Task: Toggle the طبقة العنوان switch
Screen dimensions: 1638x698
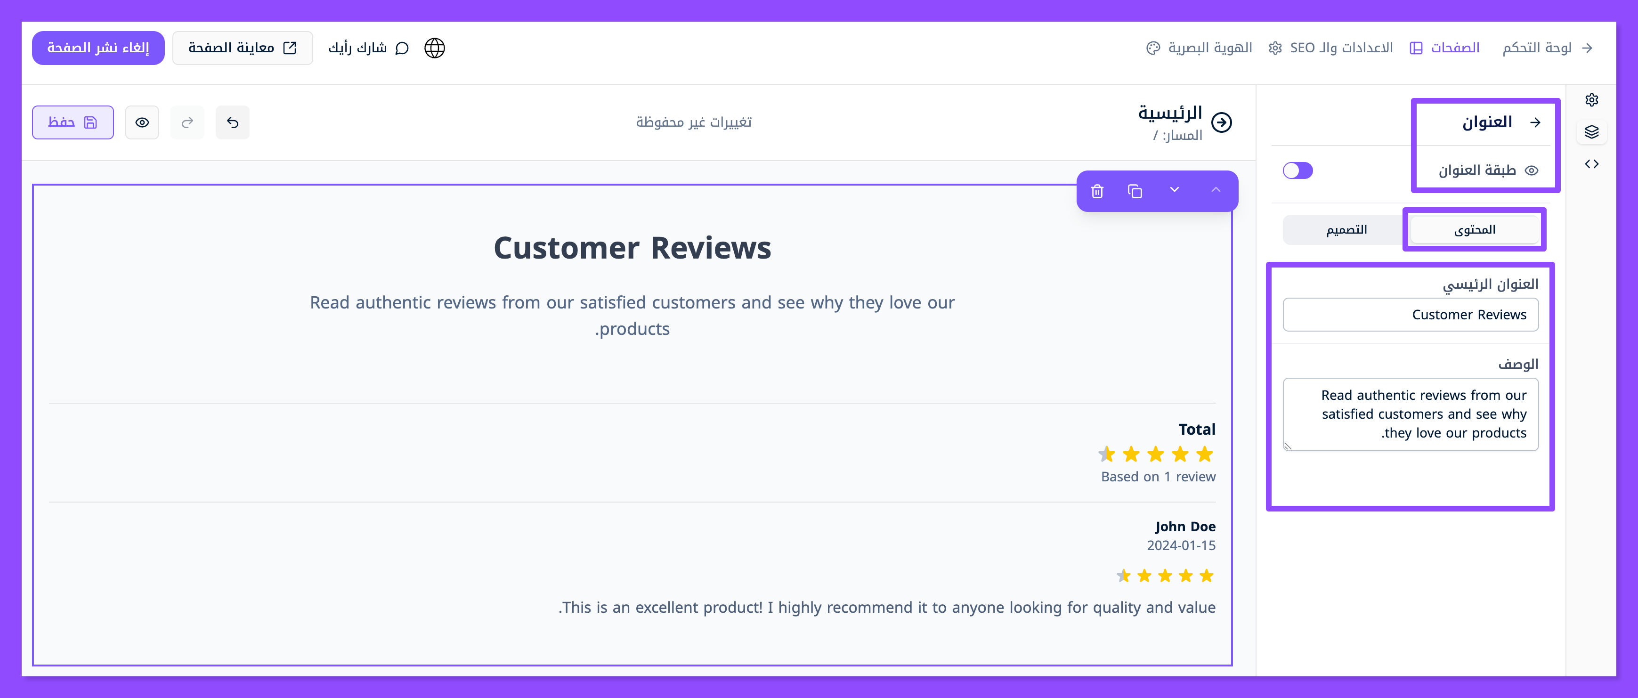Action: [x=1298, y=170]
